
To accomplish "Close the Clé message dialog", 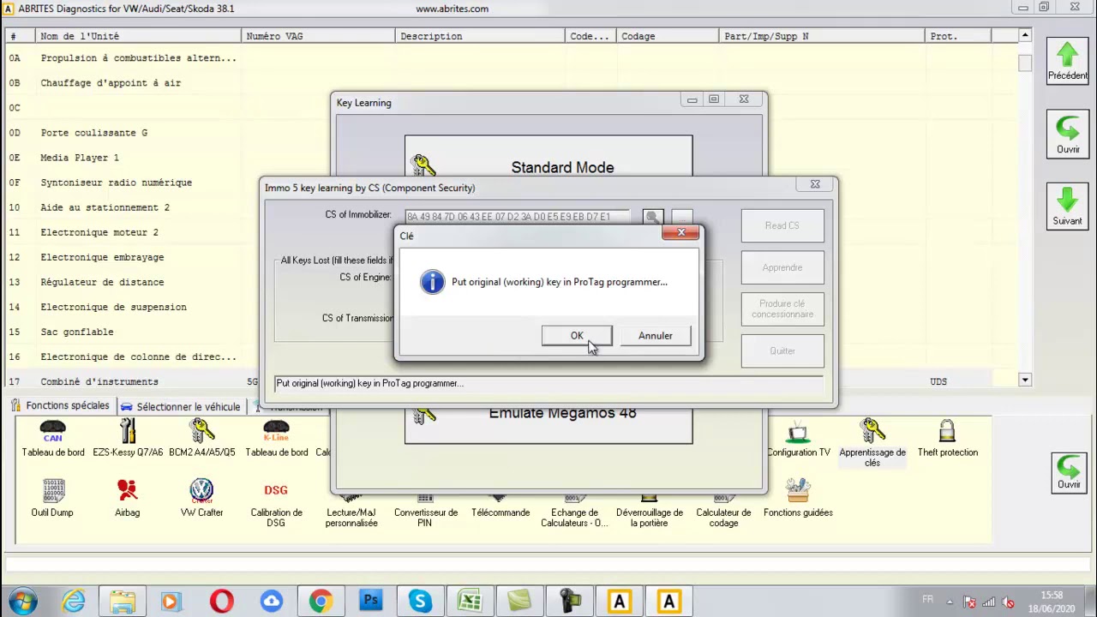I will pyautogui.click(x=681, y=233).
